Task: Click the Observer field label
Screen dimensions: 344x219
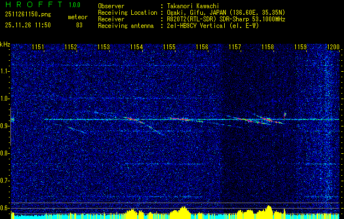Action: 111,6
